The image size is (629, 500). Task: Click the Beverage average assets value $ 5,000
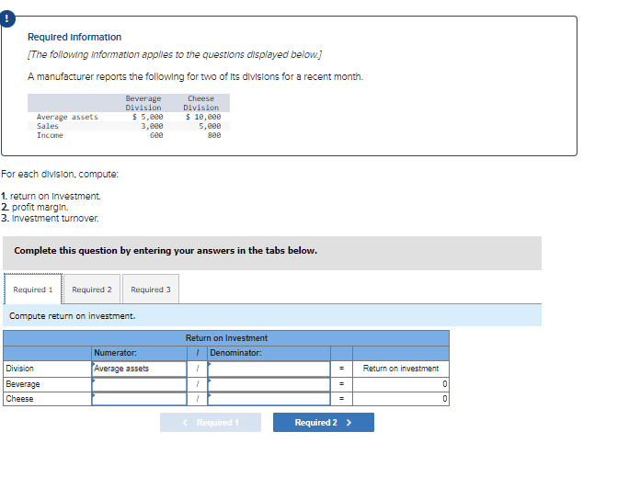[x=148, y=117]
